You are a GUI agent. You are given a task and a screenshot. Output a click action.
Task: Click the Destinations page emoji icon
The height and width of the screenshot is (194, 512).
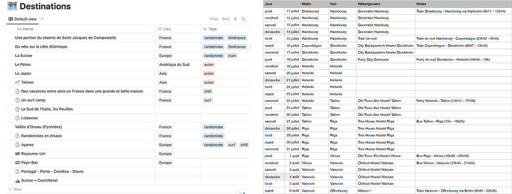12,6
